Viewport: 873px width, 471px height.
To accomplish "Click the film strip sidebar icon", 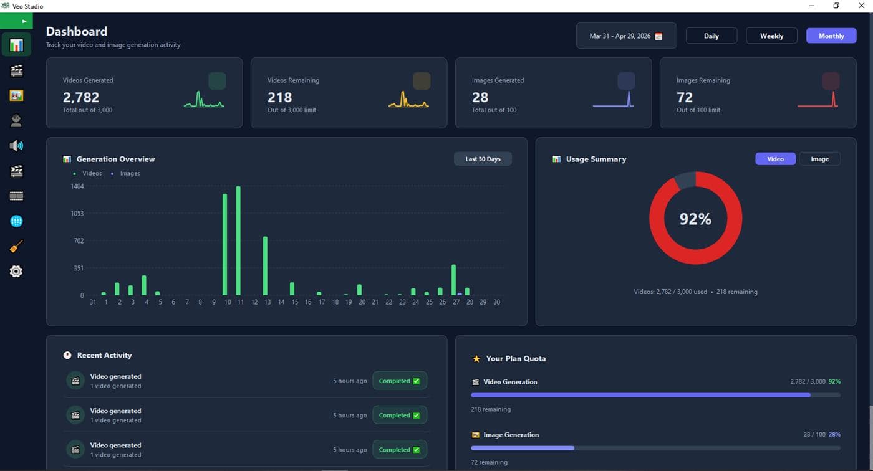I will click(16, 196).
